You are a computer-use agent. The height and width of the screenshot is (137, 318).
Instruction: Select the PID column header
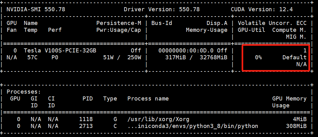(87, 99)
